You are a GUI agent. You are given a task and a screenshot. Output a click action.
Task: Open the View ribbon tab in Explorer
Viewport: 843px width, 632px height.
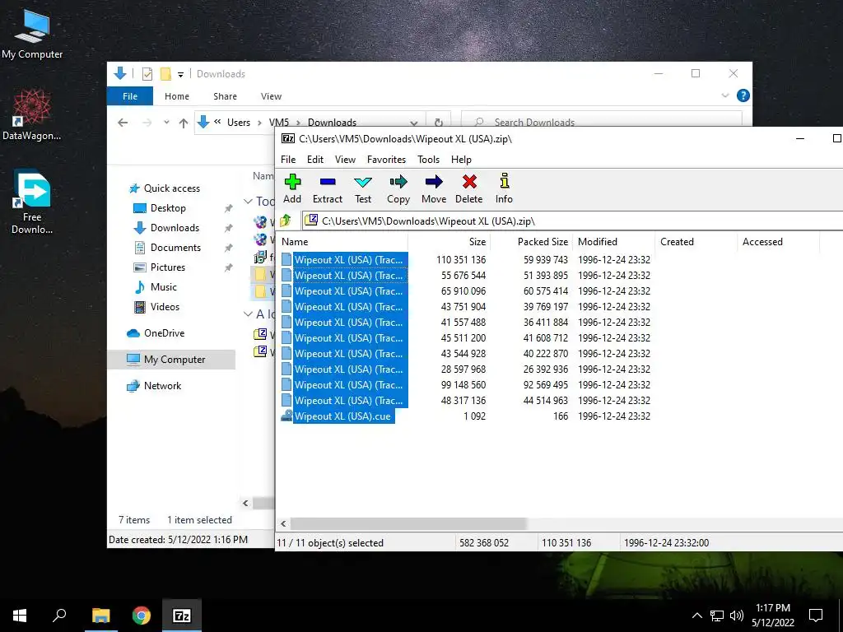pos(271,96)
